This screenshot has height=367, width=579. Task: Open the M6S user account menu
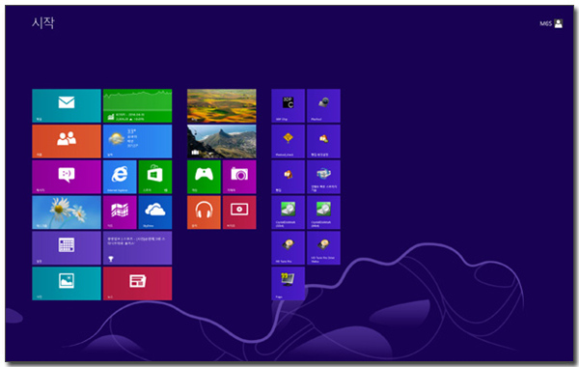coord(551,23)
